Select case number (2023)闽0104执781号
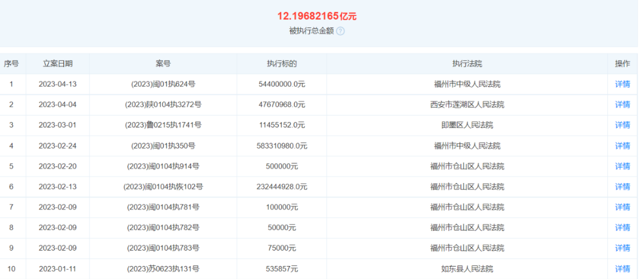This screenshot has height=279, width=640. [163, 207]
